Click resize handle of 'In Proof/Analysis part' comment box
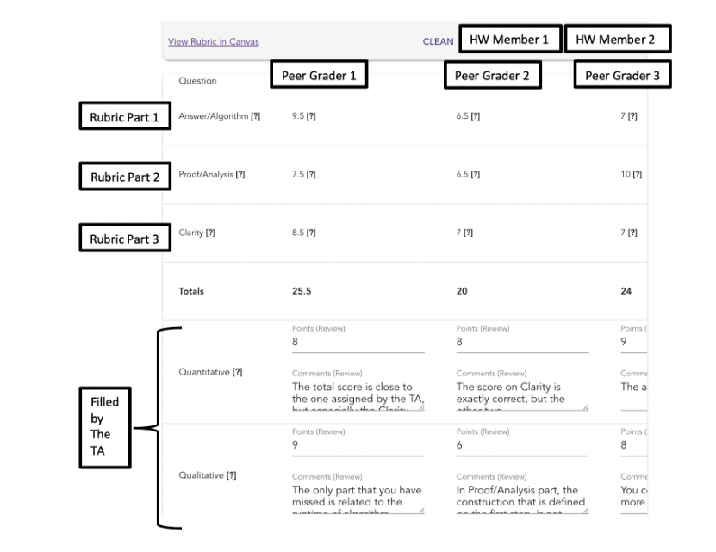This screenshot has width=716, height=552. coord(586,512)
